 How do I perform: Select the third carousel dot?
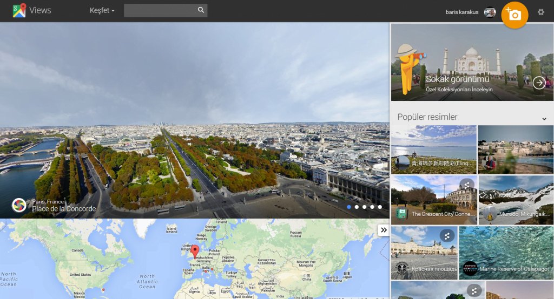[x=364, y=207]
